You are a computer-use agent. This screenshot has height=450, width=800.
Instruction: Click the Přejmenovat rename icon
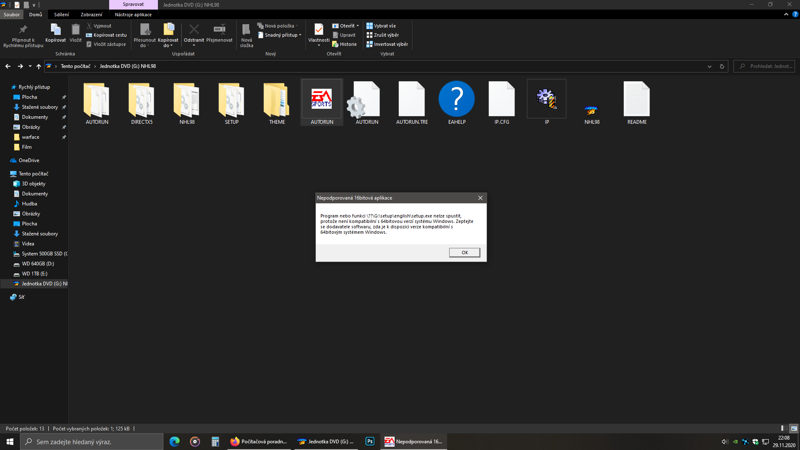click(219, 30)
